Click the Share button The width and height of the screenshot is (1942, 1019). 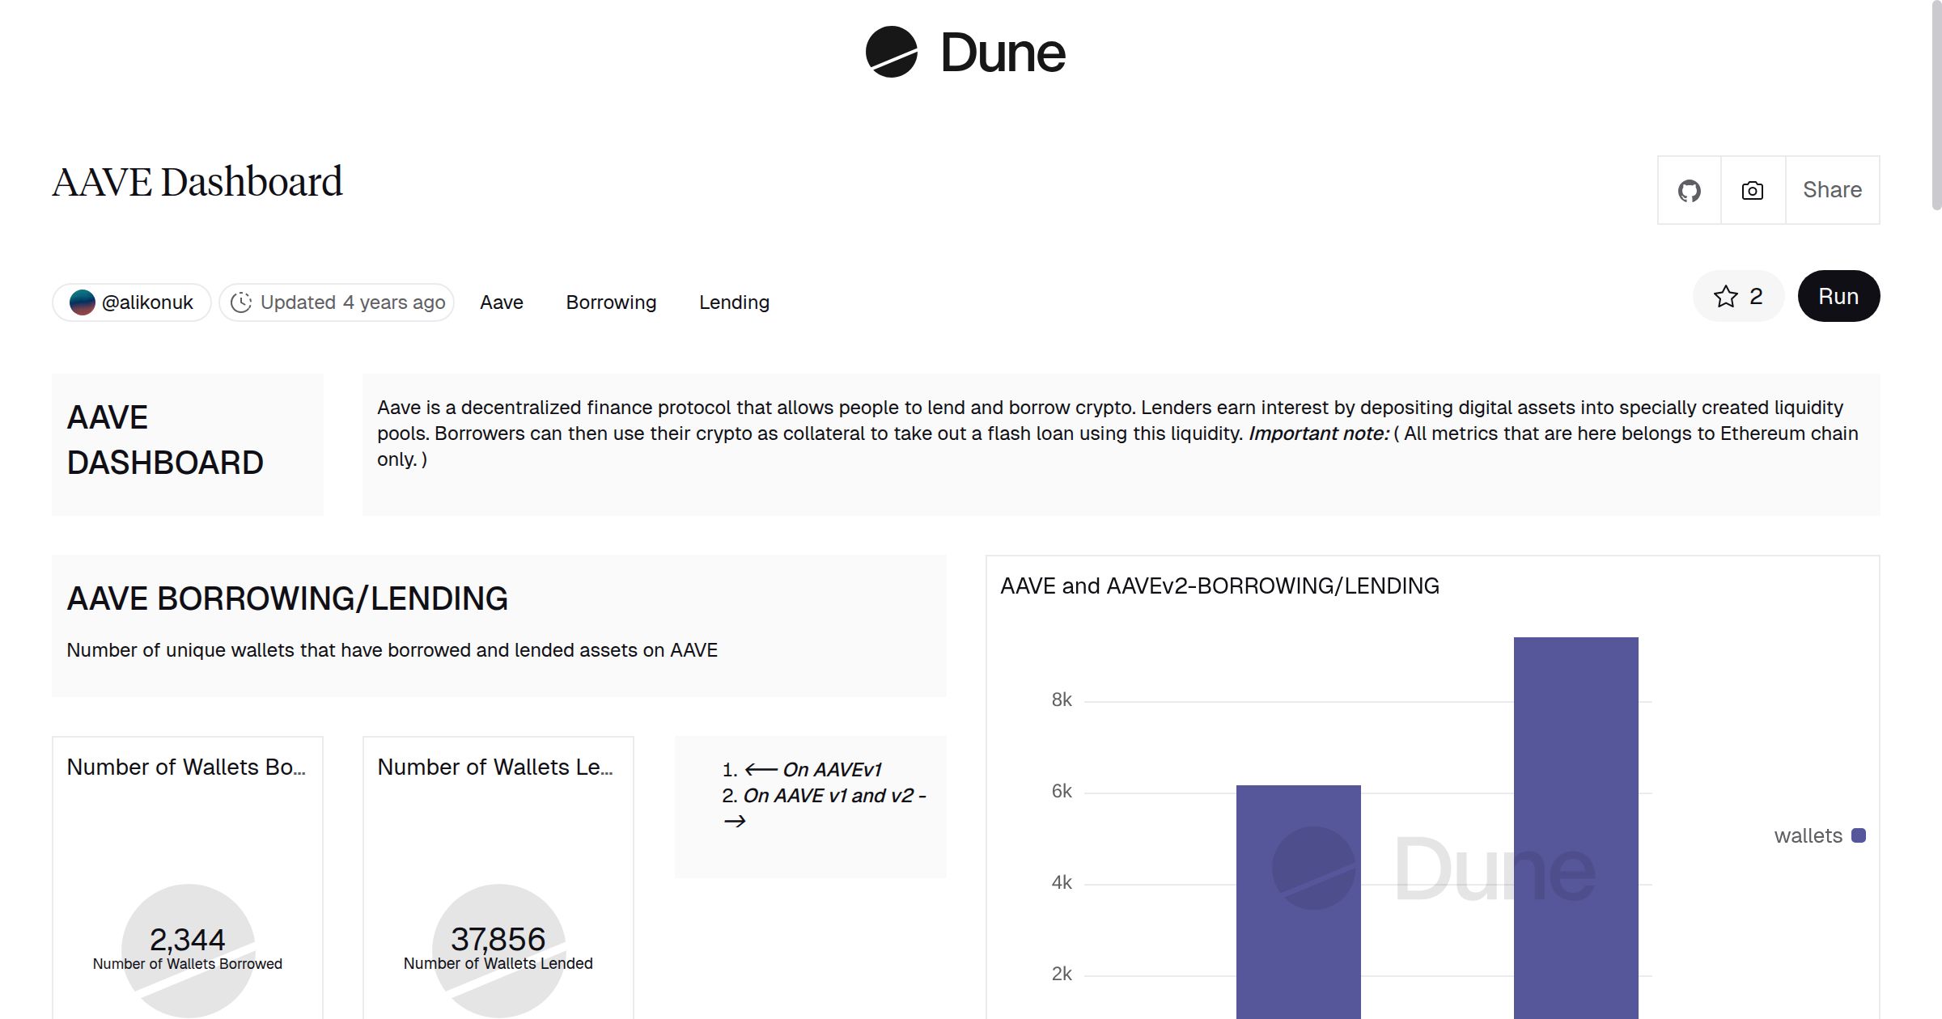1832,189
